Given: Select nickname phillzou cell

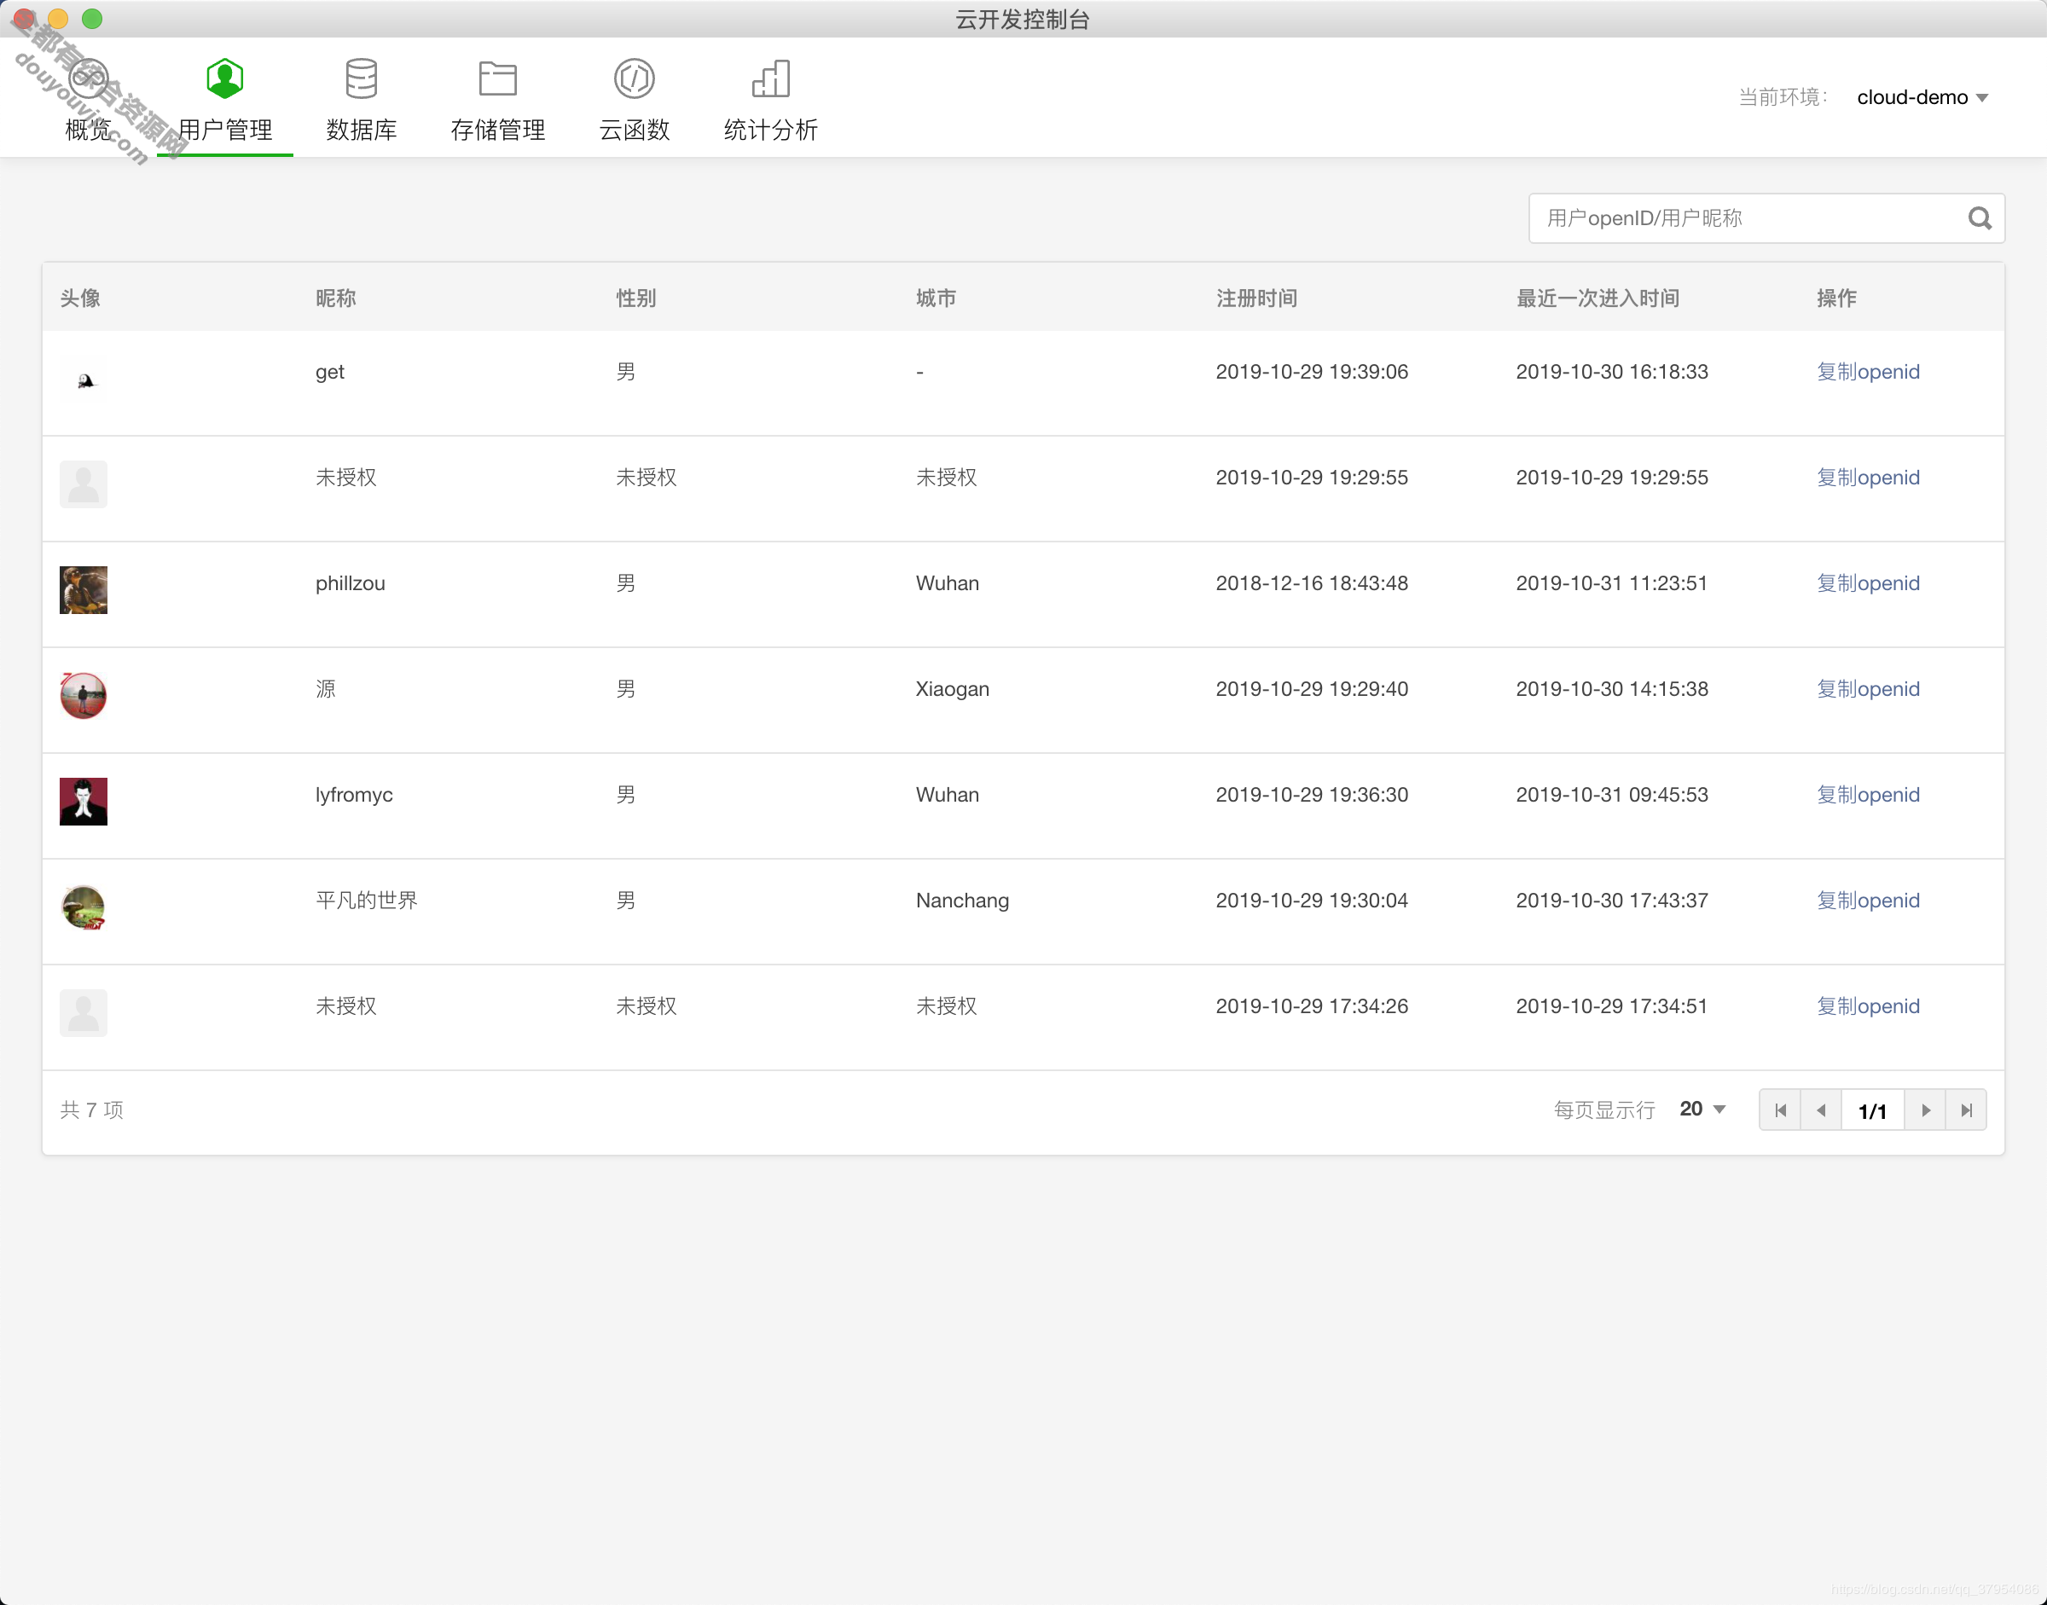Looking at the screenshot, I should (350, 582).
